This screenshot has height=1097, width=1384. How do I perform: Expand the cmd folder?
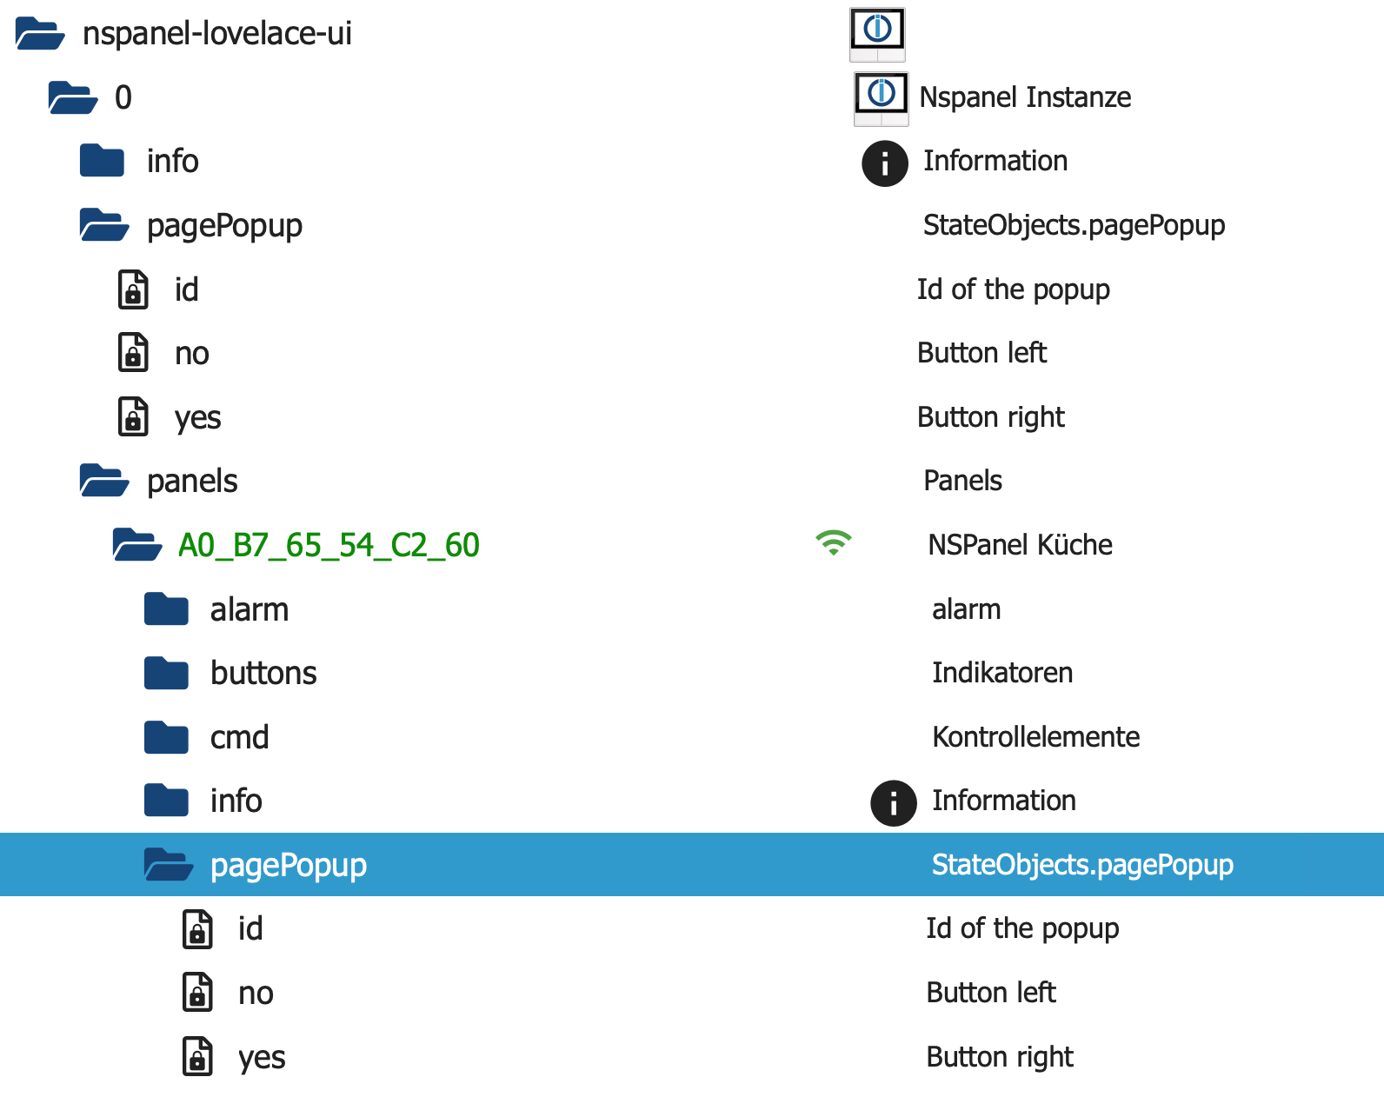point(166,737)
